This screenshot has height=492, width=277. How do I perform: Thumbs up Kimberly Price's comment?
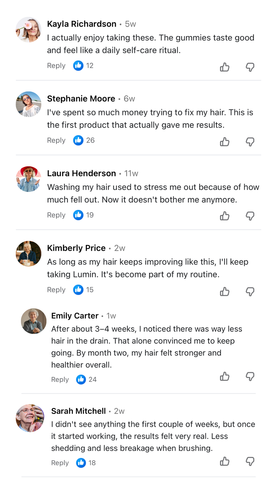tap(224, 291)
